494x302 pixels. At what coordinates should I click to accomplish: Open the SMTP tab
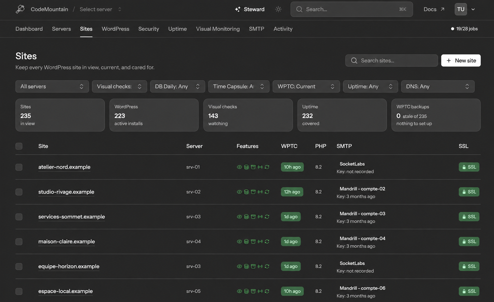[256, 29]
